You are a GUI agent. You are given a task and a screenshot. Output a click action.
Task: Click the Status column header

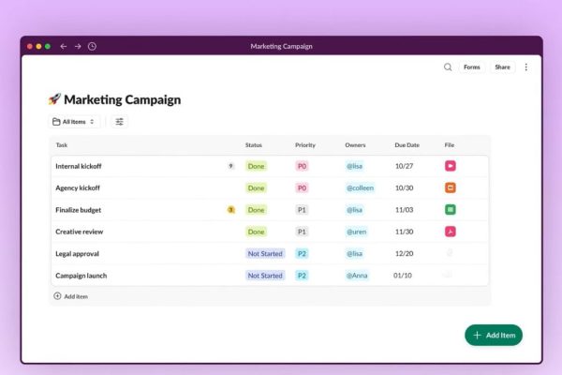tap(254, 145)
